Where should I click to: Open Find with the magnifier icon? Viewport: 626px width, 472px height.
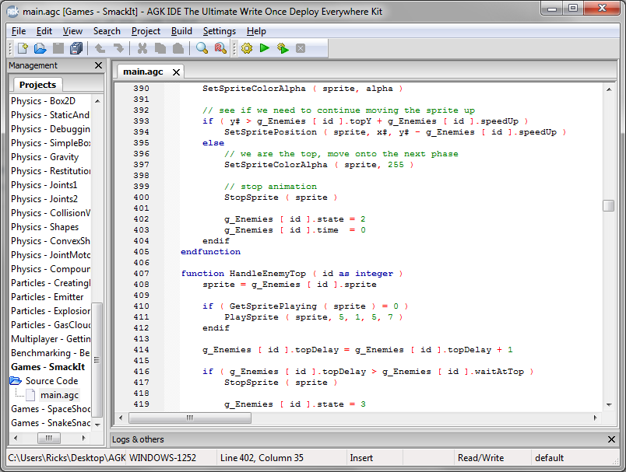[x=202, y=48]
